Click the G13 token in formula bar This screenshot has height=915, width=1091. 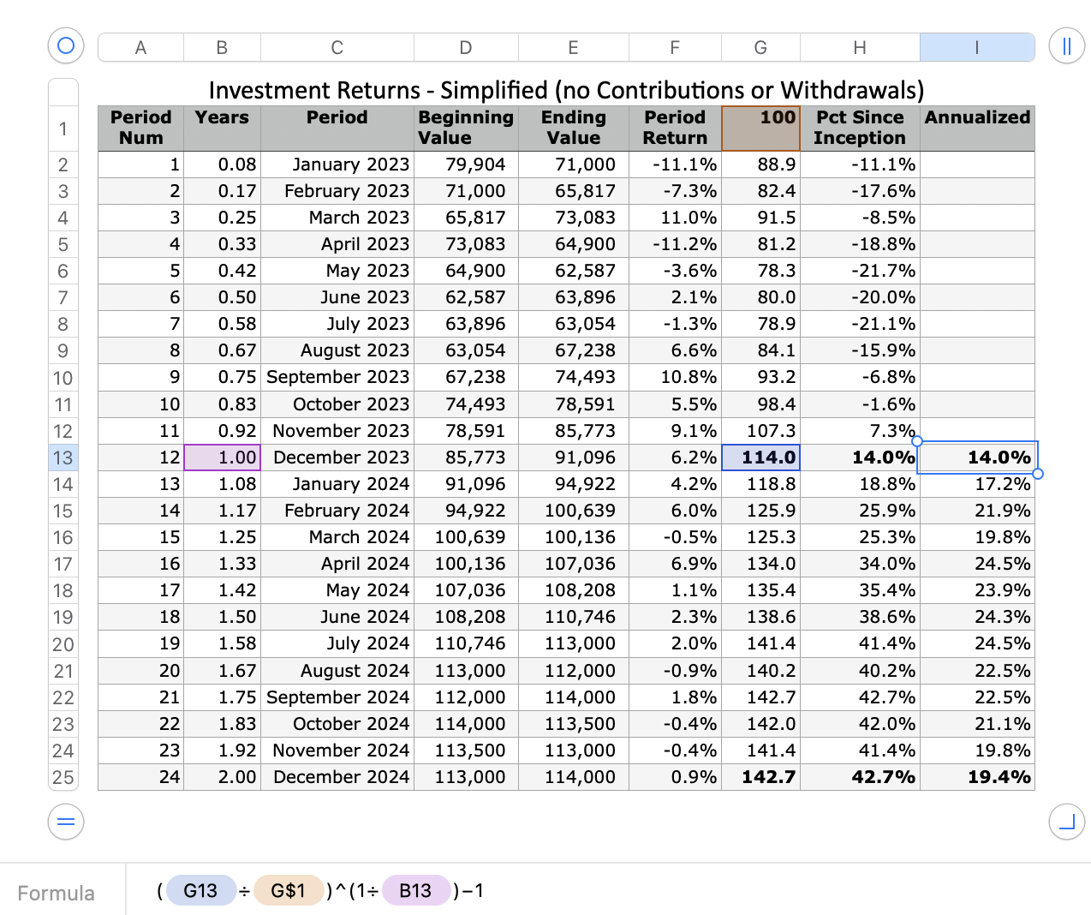pos(201,891)
